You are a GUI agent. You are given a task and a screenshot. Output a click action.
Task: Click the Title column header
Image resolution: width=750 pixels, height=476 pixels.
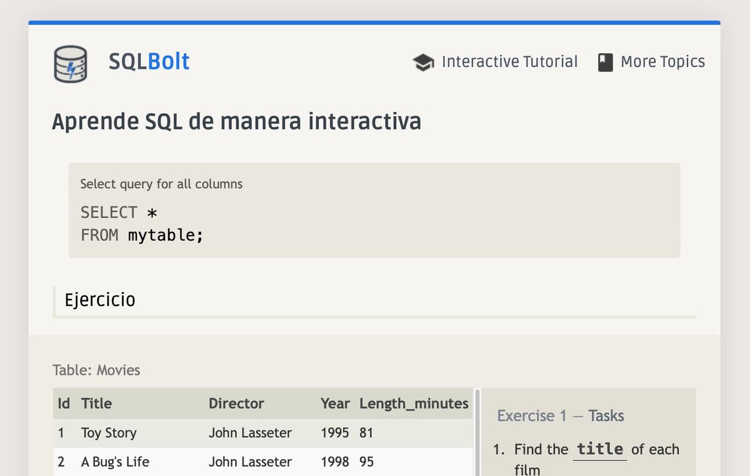(x=96, y=403)
